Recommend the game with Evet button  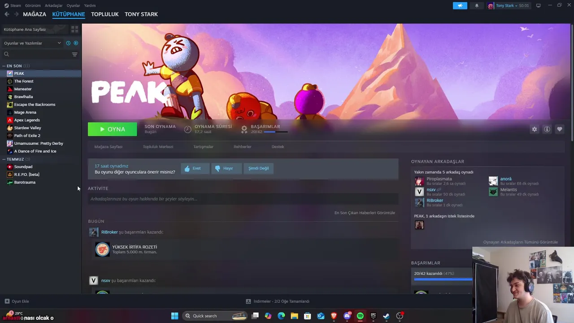195,168
